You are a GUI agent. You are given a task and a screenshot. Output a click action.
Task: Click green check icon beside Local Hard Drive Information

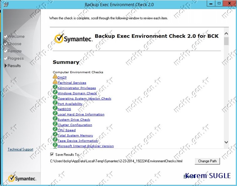pos(55,113)
